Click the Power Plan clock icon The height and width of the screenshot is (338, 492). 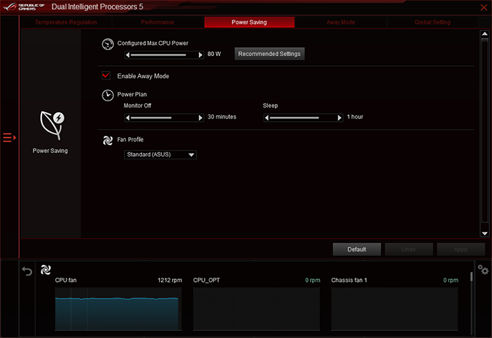pyautogui.click(x=108, y=95)
